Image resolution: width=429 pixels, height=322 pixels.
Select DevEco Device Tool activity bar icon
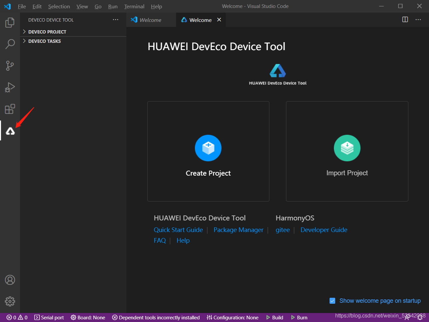[10, 131]
